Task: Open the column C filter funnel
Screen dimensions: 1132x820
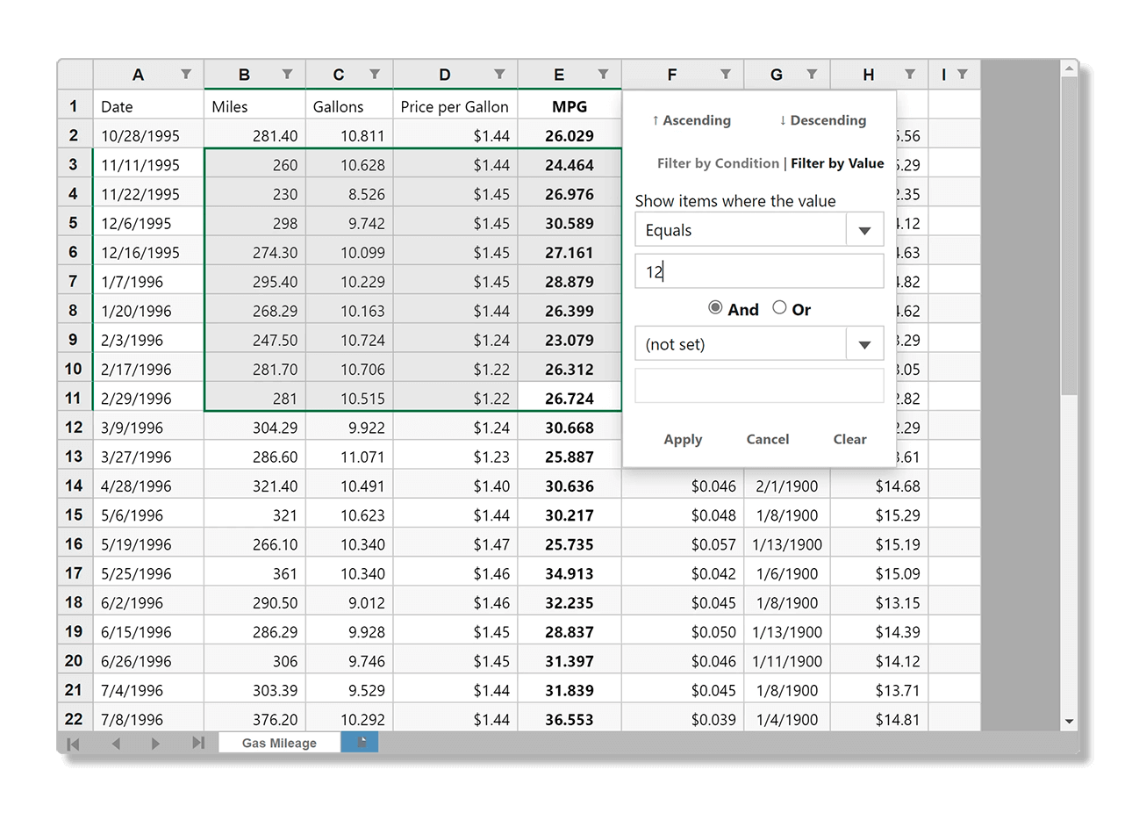Action: pyautogui.click(x=375, y=75)
